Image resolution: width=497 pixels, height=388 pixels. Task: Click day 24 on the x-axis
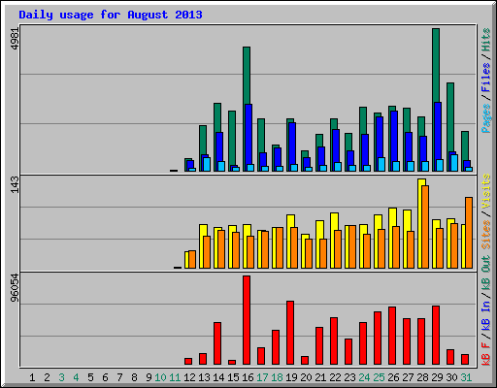pyautogui.click(x=364, y=377)
